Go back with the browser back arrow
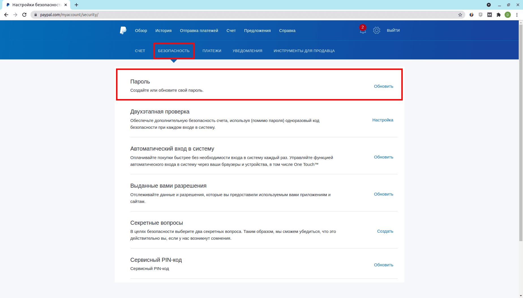 click(x=6, y=15)
